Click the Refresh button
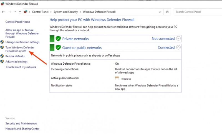This screenshot has width=222, height=137. coord(167,12)
